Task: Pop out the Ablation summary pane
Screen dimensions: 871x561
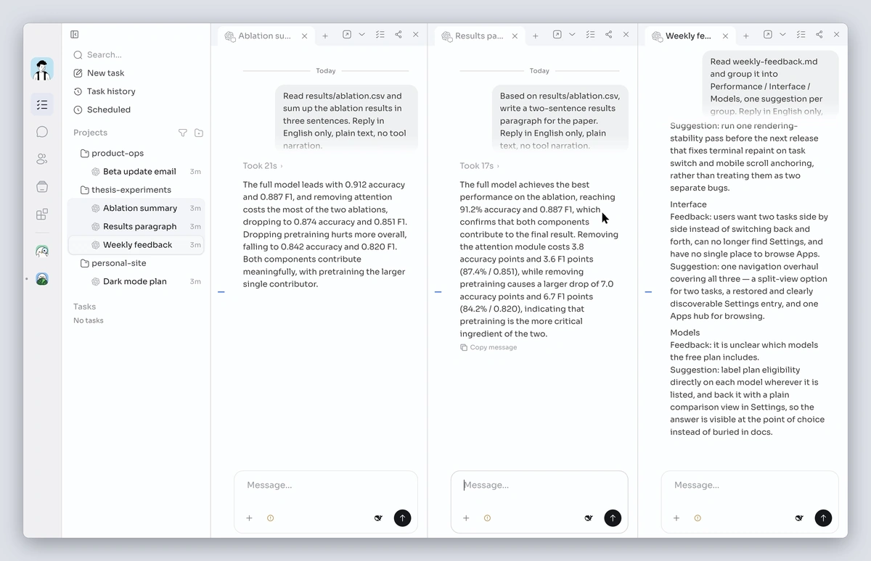Action: coord(347,35)
